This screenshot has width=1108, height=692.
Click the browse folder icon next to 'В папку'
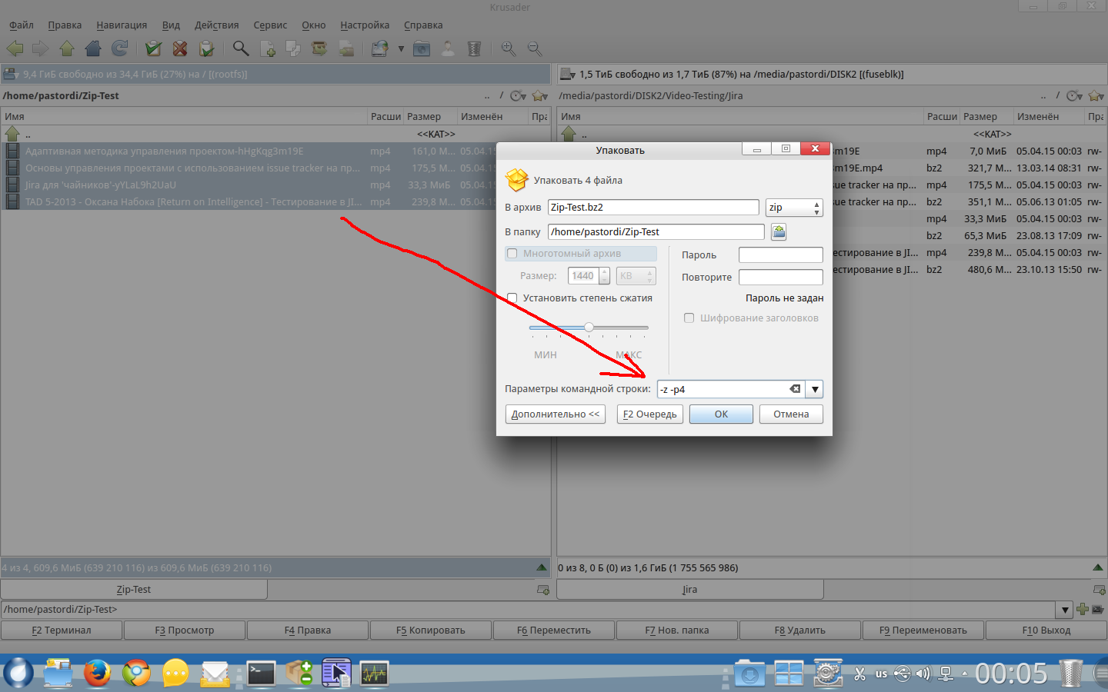click(x=779, y=231)
